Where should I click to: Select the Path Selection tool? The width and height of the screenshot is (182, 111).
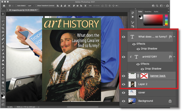[3, 75]
